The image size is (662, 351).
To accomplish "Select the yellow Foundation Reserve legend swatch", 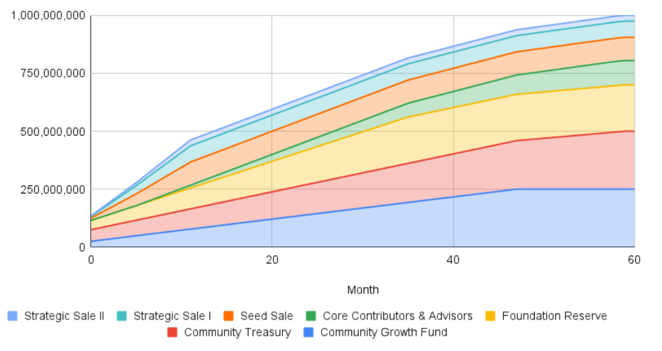I will tap(490, 316).
